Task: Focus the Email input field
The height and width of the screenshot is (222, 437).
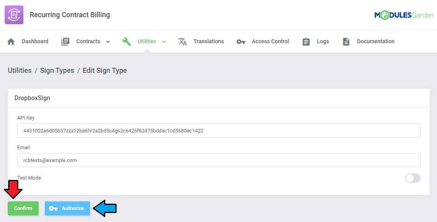Action: (x=219, y=160)
